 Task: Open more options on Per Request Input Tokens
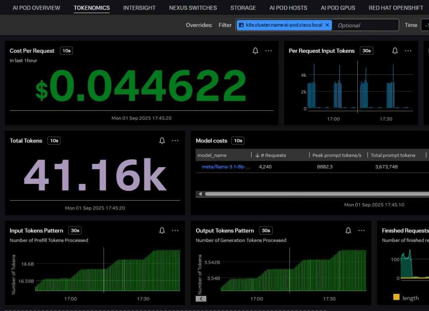pos(408,51)
